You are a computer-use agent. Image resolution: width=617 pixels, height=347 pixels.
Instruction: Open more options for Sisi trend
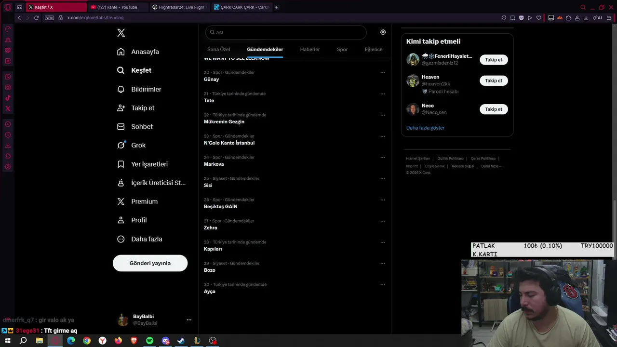coord(383,179)
